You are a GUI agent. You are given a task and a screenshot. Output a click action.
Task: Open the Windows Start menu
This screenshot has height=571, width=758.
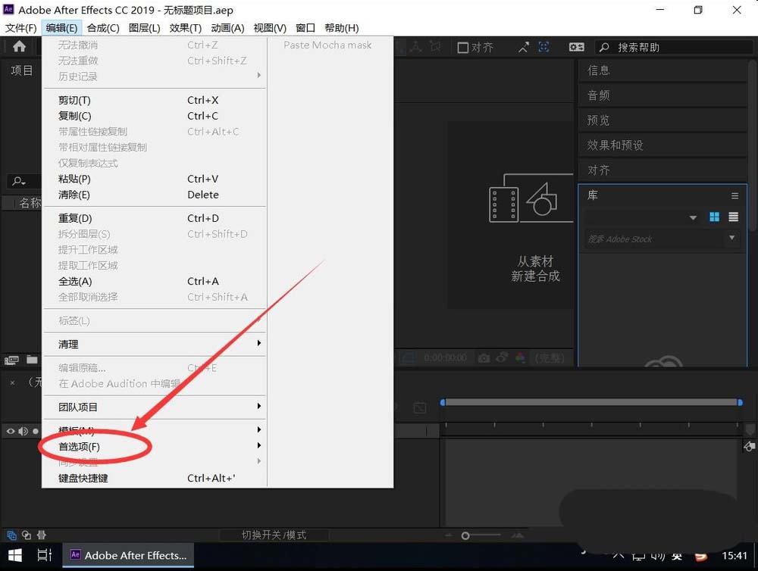click(x=15, y=556)
